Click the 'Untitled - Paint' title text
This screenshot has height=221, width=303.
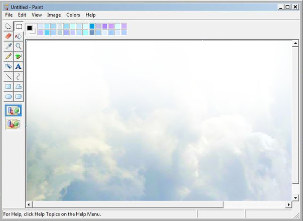click(27, 7)
